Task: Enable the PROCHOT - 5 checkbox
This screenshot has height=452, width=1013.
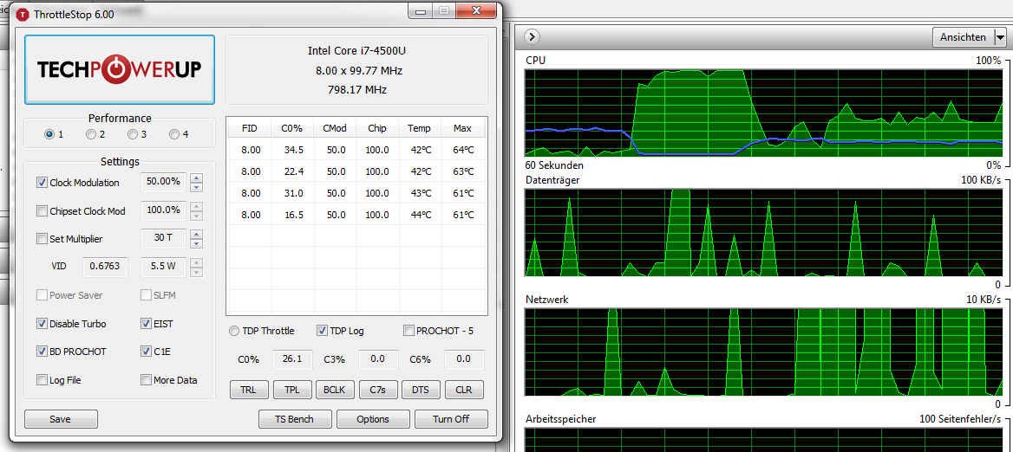Action: [x=408, y=331]
